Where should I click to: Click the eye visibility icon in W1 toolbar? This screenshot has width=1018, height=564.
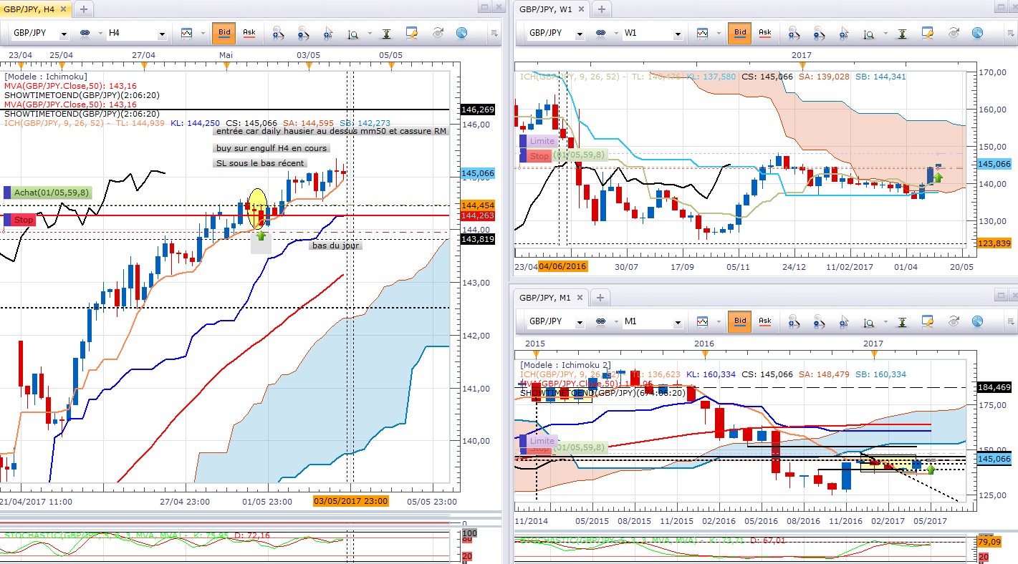tap(953, 33)
